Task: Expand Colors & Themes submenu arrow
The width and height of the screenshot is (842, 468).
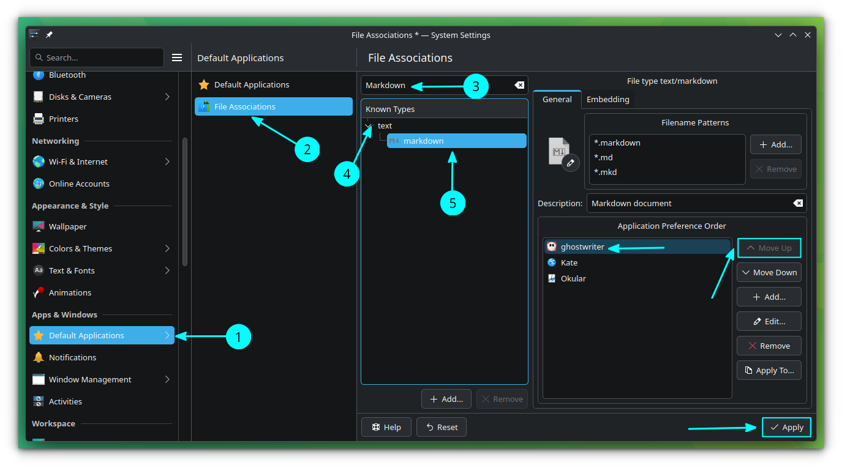Action: [x=167, y=248]
